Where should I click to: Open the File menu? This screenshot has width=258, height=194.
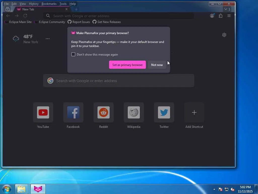pos(6,4)
